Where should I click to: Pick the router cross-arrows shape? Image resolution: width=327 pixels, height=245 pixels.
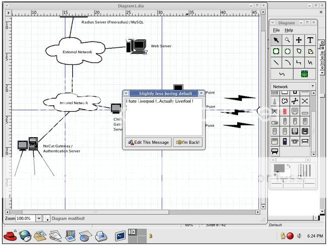point(295,101)
